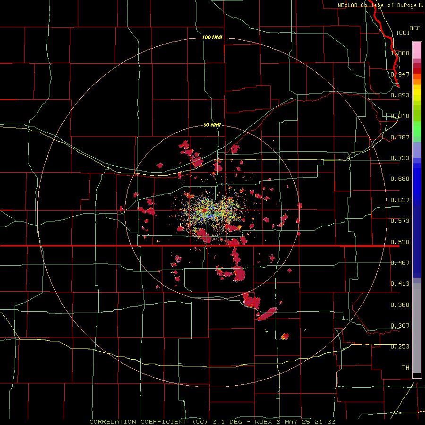425x425 pixels.
Task: Click the TH label beside the color bar
Action: [406, 368]
